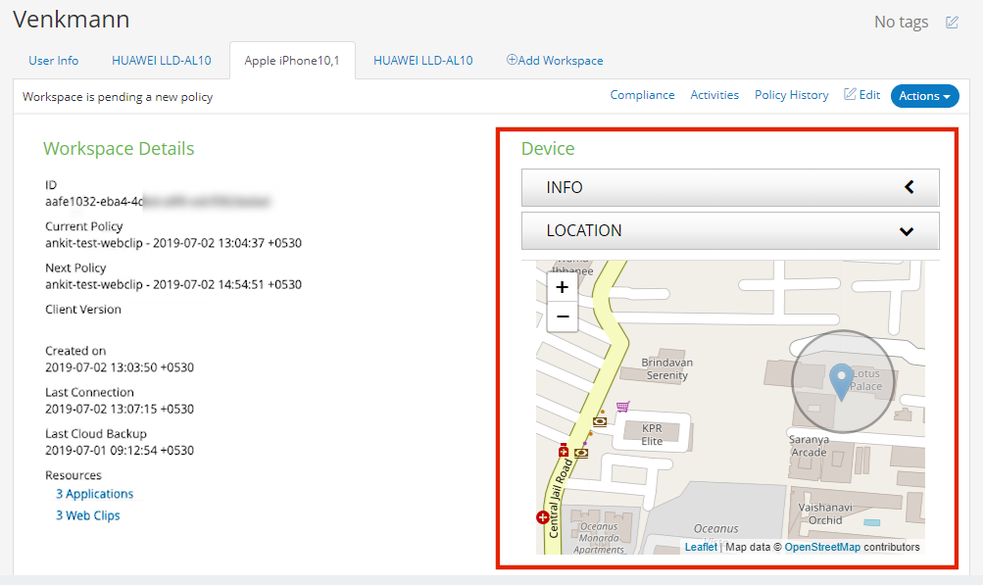The height and width of the screenshot is (585, 983).
Task: Select the Apple iPhone10,1 tab
Action: (x=293, y=60)
